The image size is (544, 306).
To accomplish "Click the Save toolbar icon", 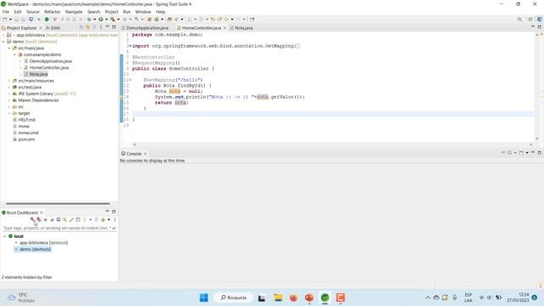I will point(16,20).
